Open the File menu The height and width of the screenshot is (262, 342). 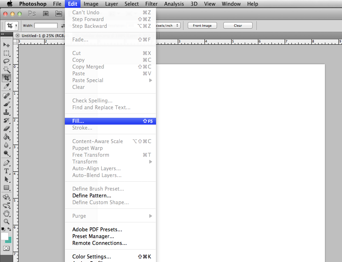click(x=57, y=4)
